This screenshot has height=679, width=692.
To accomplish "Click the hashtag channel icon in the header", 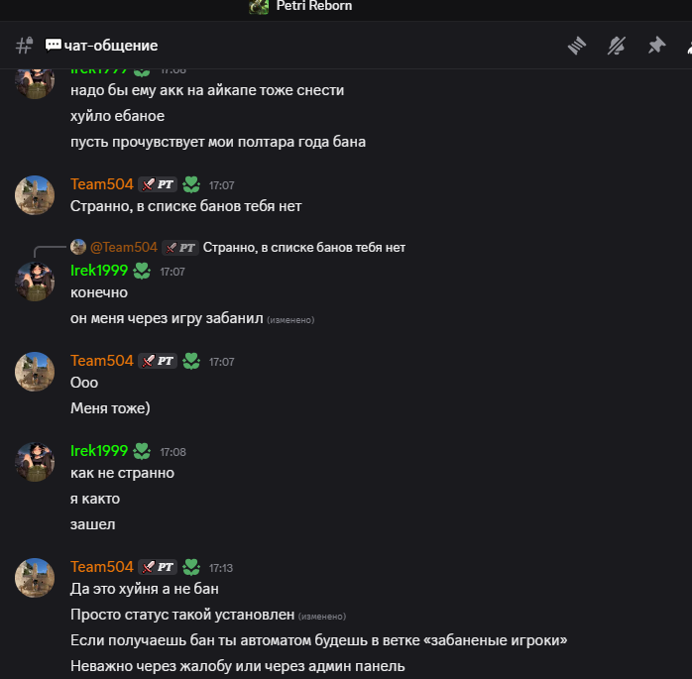I will pyautogui.click(x=25, y=46).
